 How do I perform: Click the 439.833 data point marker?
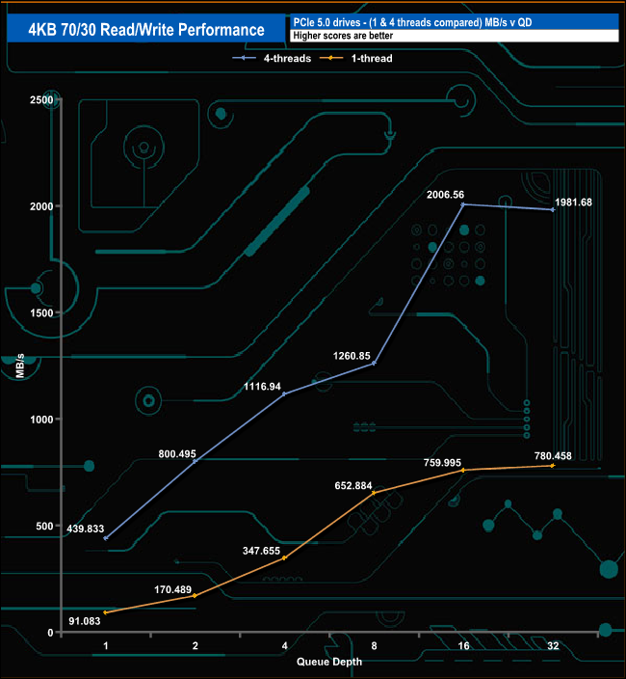coord(106,538)
